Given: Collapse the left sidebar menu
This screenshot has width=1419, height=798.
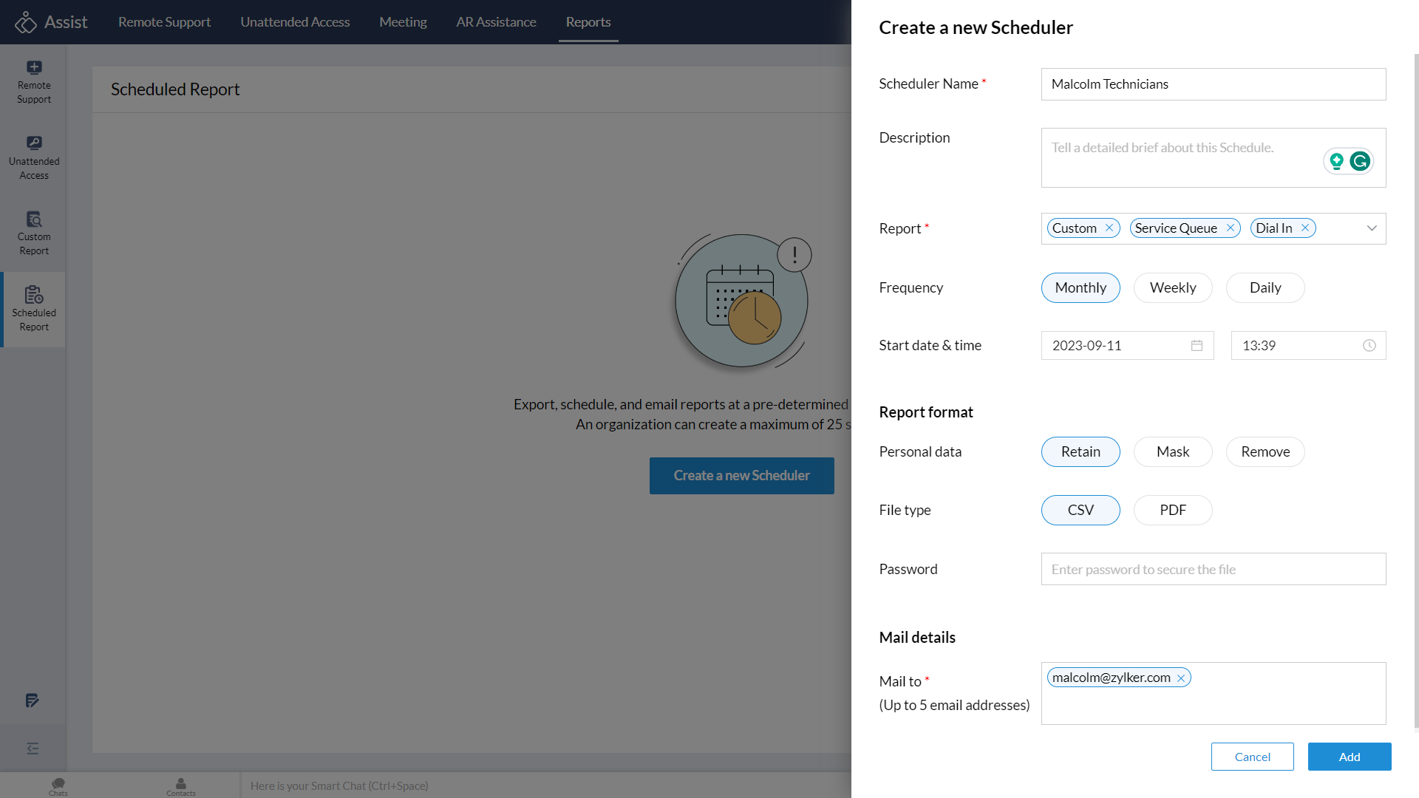Looking at the screenshot, I should [33, 748].
